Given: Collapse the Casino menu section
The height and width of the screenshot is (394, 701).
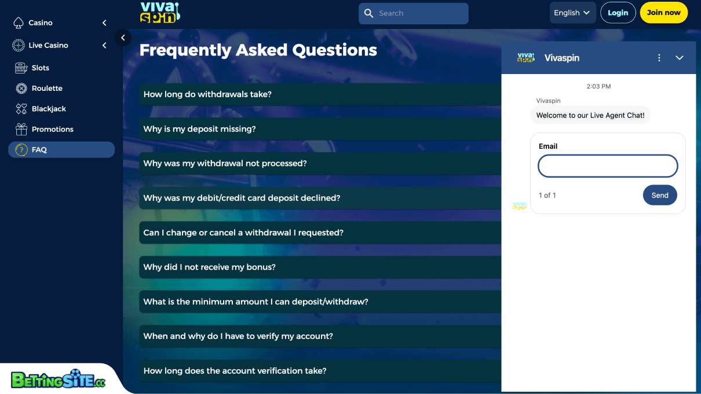Looking at the screenshot, I should pyautogui.click(x=104, y=23).
